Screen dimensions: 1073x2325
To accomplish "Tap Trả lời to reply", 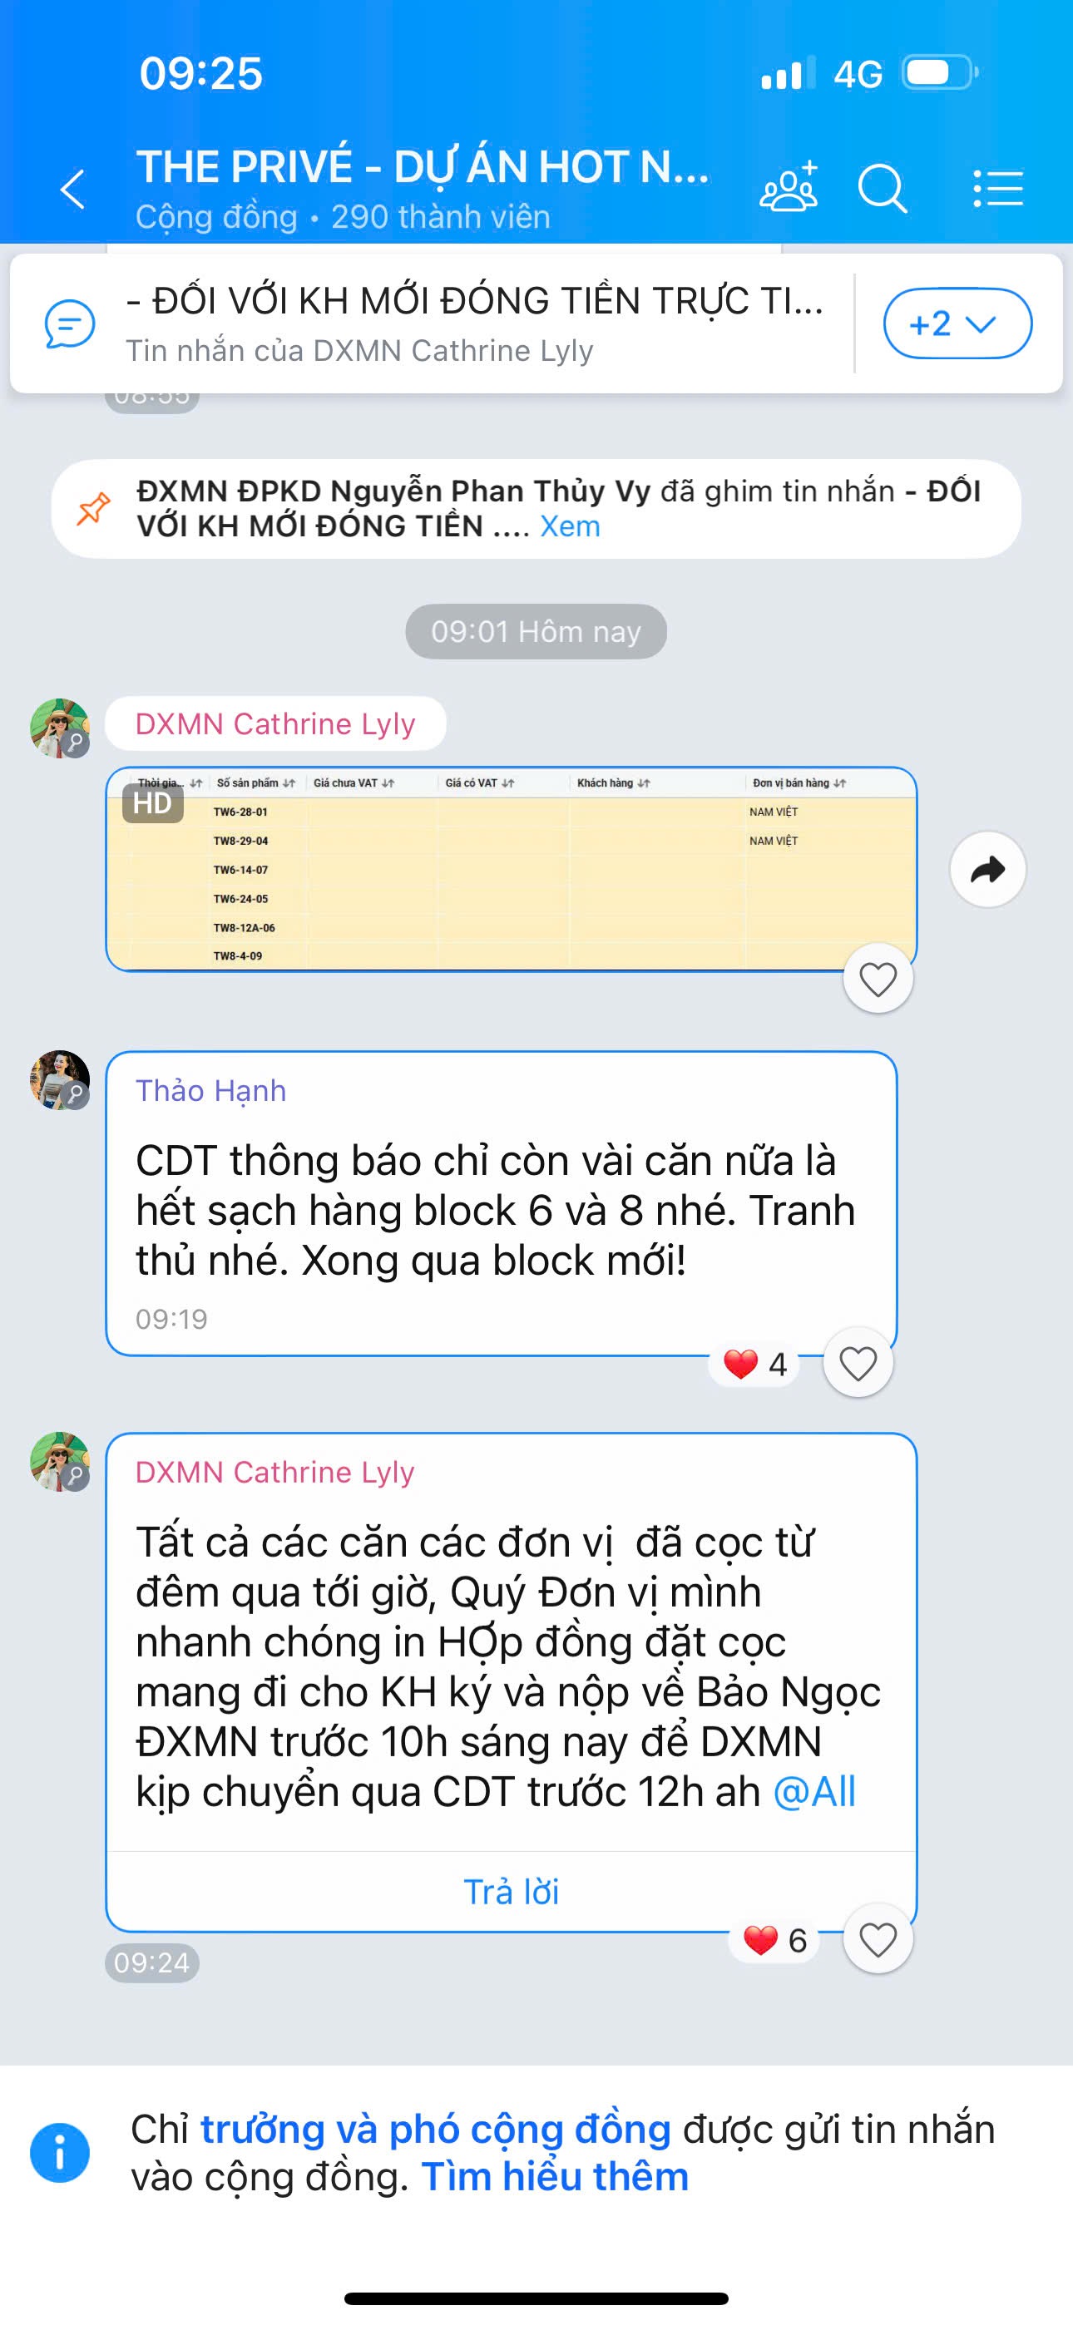I will point(512,1891).
